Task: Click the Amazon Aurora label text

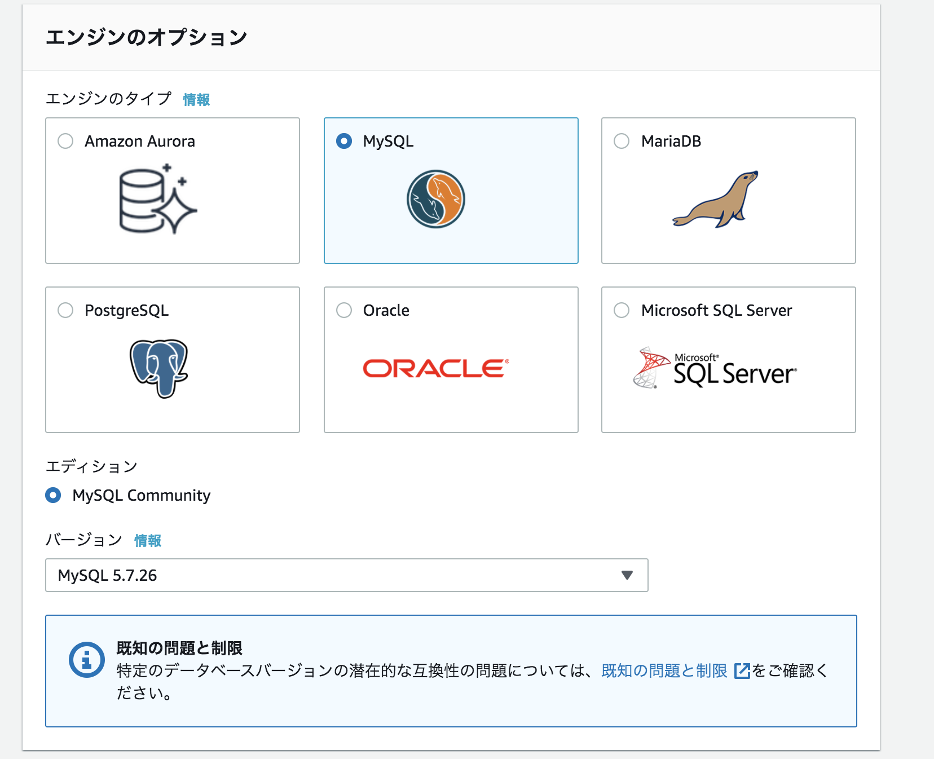Action: click(x=140, y=141)
